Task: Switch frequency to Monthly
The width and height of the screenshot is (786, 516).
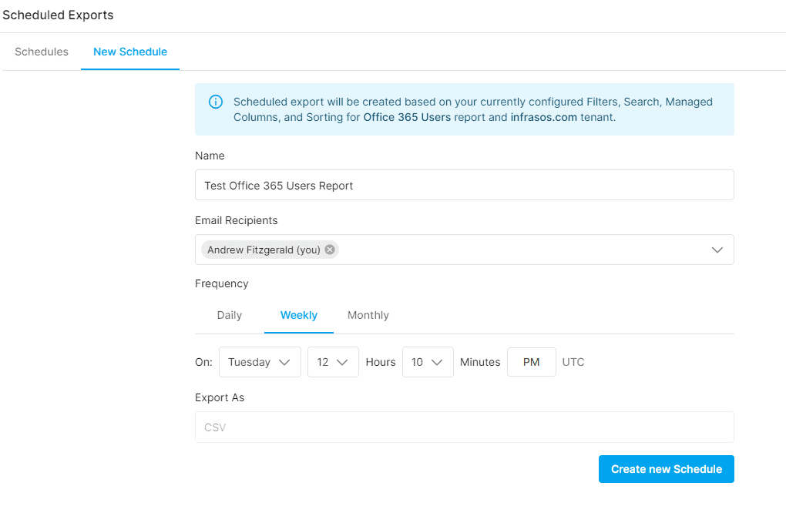Action: click(368, 315)
